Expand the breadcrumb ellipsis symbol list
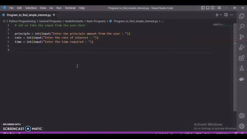This screenshot has width=247, height=139. click(162, 21)
